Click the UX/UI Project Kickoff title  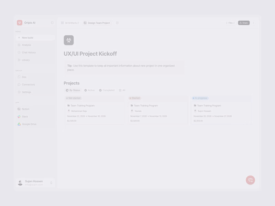pyautogui.click(x=90, y=54)
